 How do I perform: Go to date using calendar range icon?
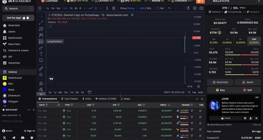point(89,92)
